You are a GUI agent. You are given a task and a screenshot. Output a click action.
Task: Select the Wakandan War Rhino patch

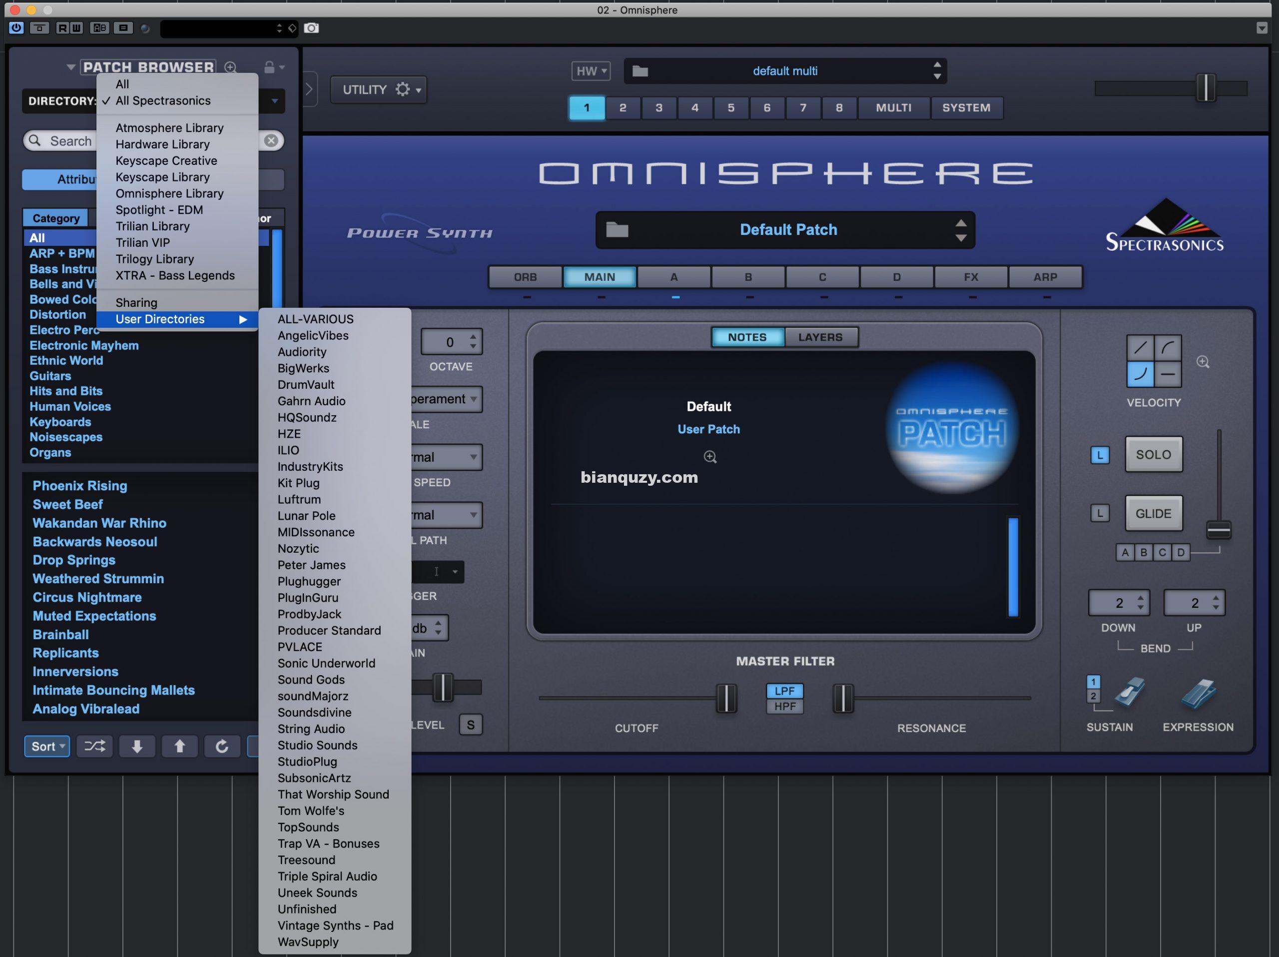pos(99,523)
